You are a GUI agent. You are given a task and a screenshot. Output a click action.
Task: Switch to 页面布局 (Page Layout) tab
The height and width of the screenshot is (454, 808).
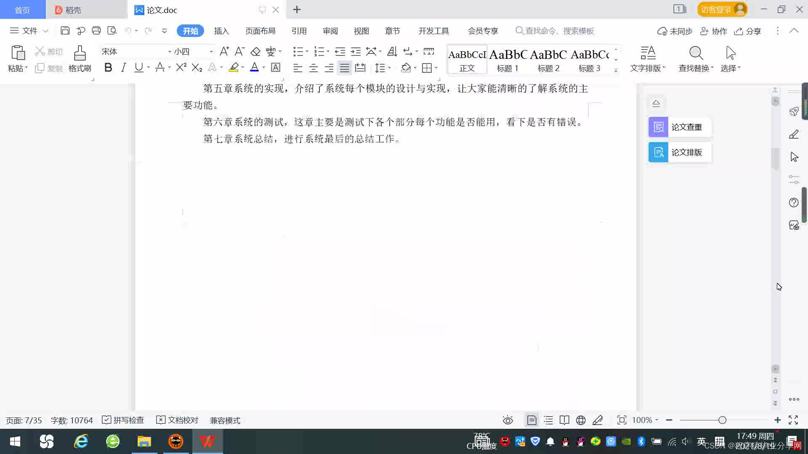coord(260,31)
